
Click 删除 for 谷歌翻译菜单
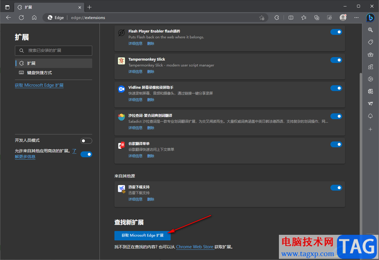coord(151,156)
